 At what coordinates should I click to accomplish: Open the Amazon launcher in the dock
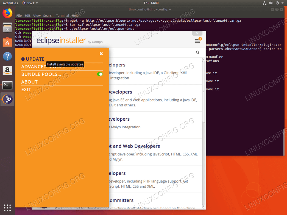(x=7, y=70)
